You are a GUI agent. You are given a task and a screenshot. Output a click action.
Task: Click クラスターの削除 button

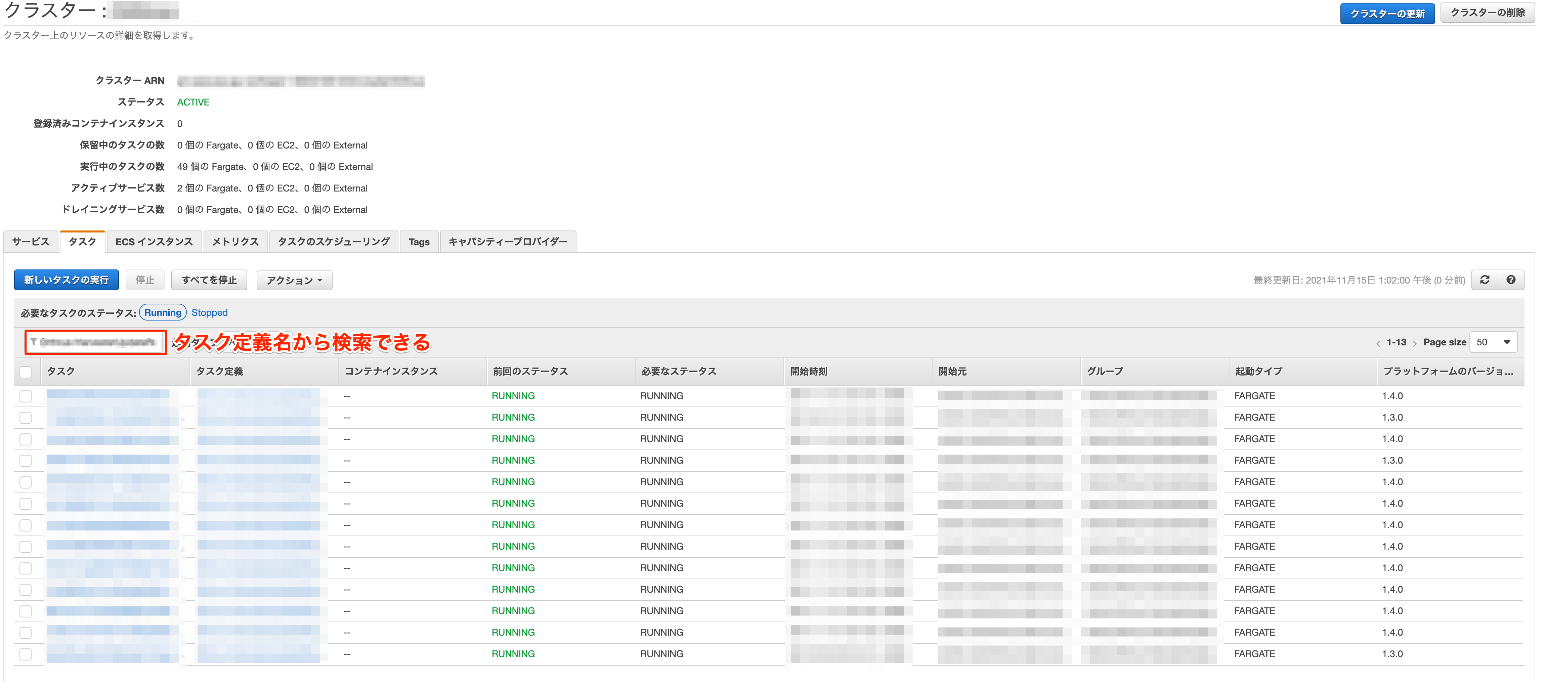tap(1488, 12)
